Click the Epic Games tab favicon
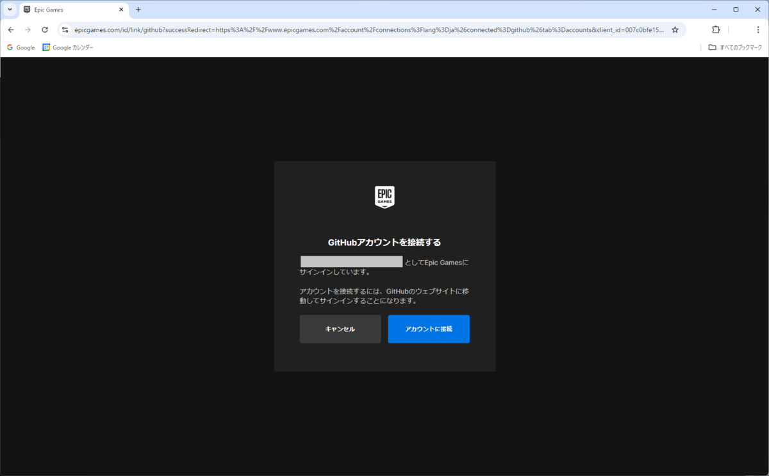Image resolution: width=769 pixels, height=476 pixels. pyautogui.click(x=26, y=10)
